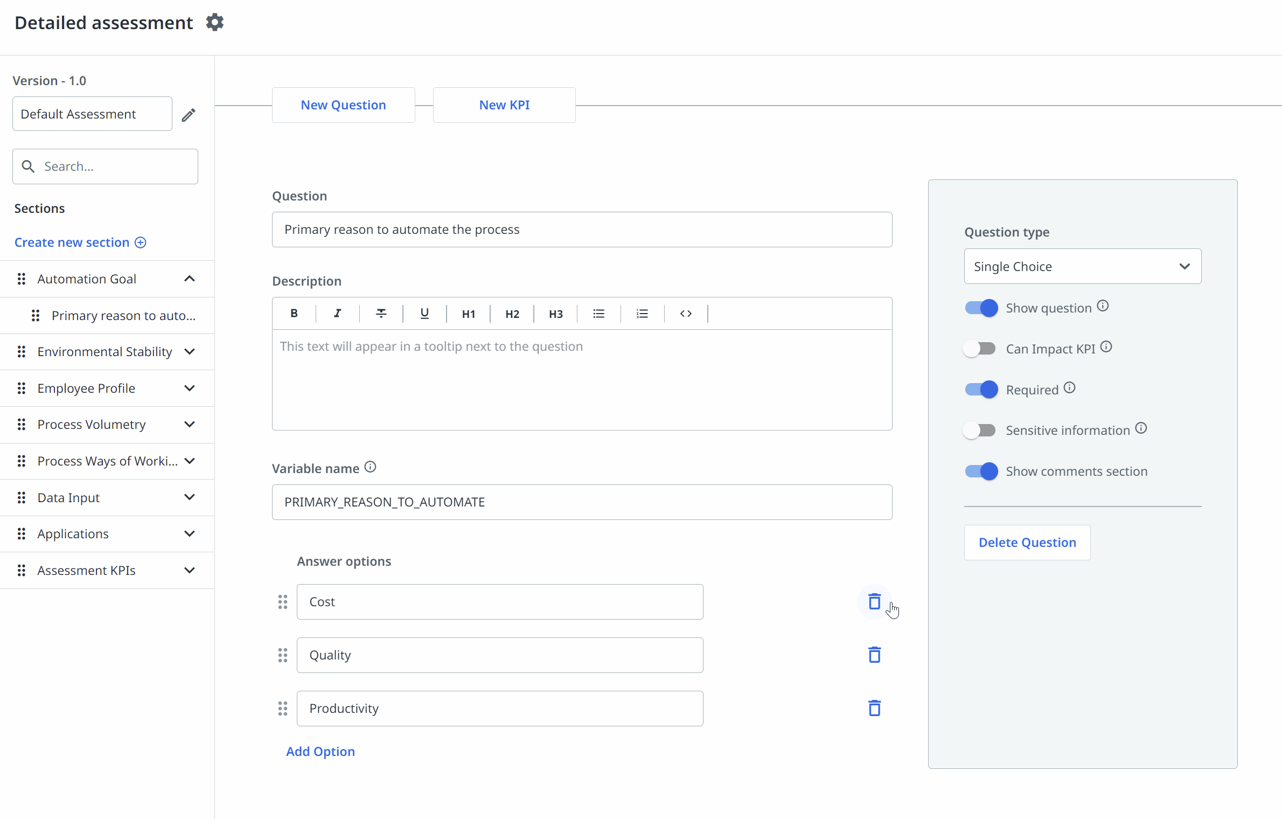Expand the Assessment KPIs section
The width and height of the screenshot is (1282, 819).
point(190,571)
